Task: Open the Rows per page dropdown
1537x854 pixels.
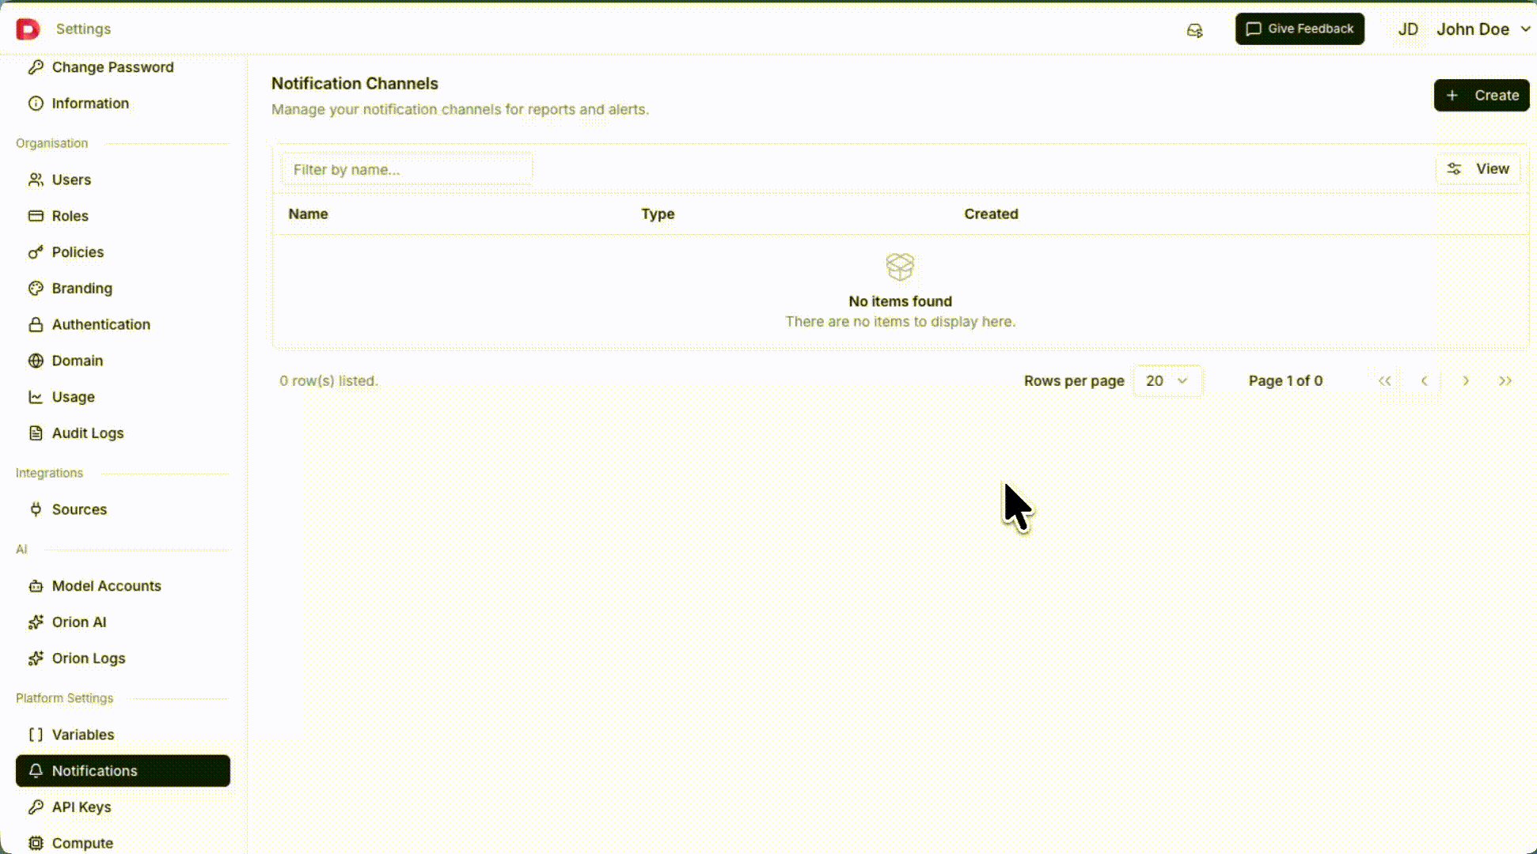Action: click(x=1167, y=381)
